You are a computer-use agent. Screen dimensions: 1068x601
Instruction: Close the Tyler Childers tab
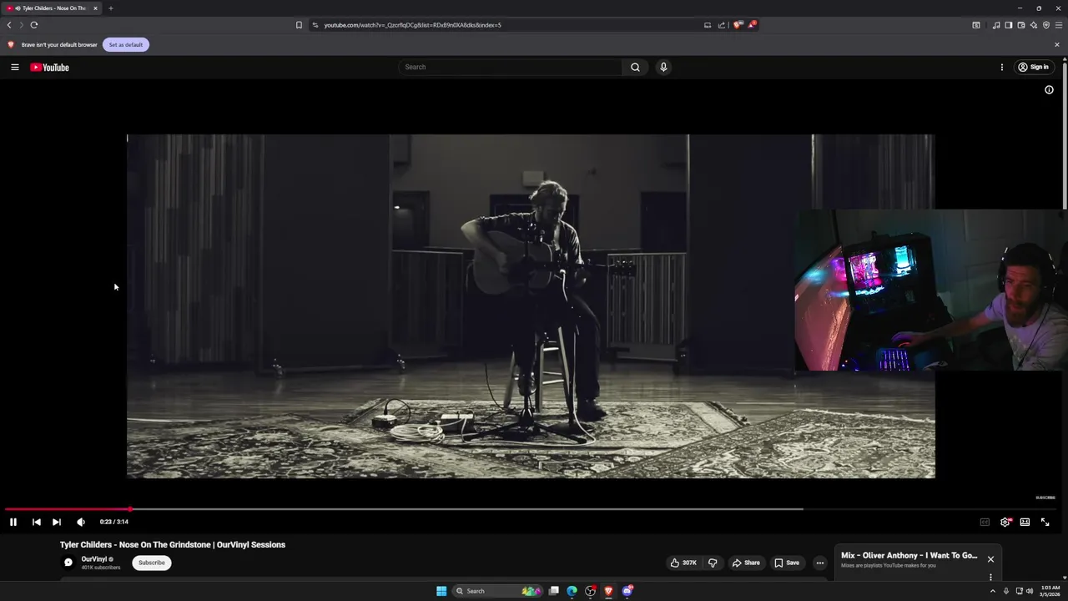(x=95, y=8)
